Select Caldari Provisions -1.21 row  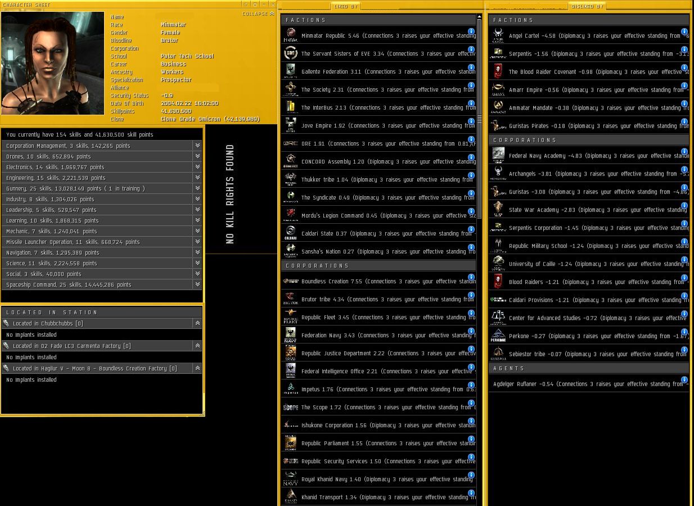[x=589, y=300]
